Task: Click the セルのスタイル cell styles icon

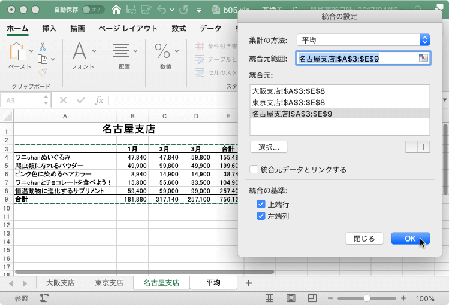Action: tap(200, 72)
